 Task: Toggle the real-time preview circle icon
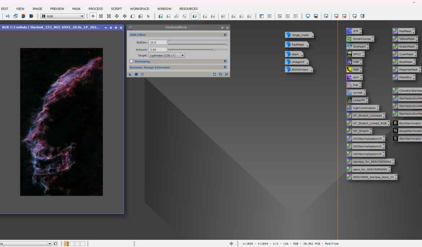point(142,74)
